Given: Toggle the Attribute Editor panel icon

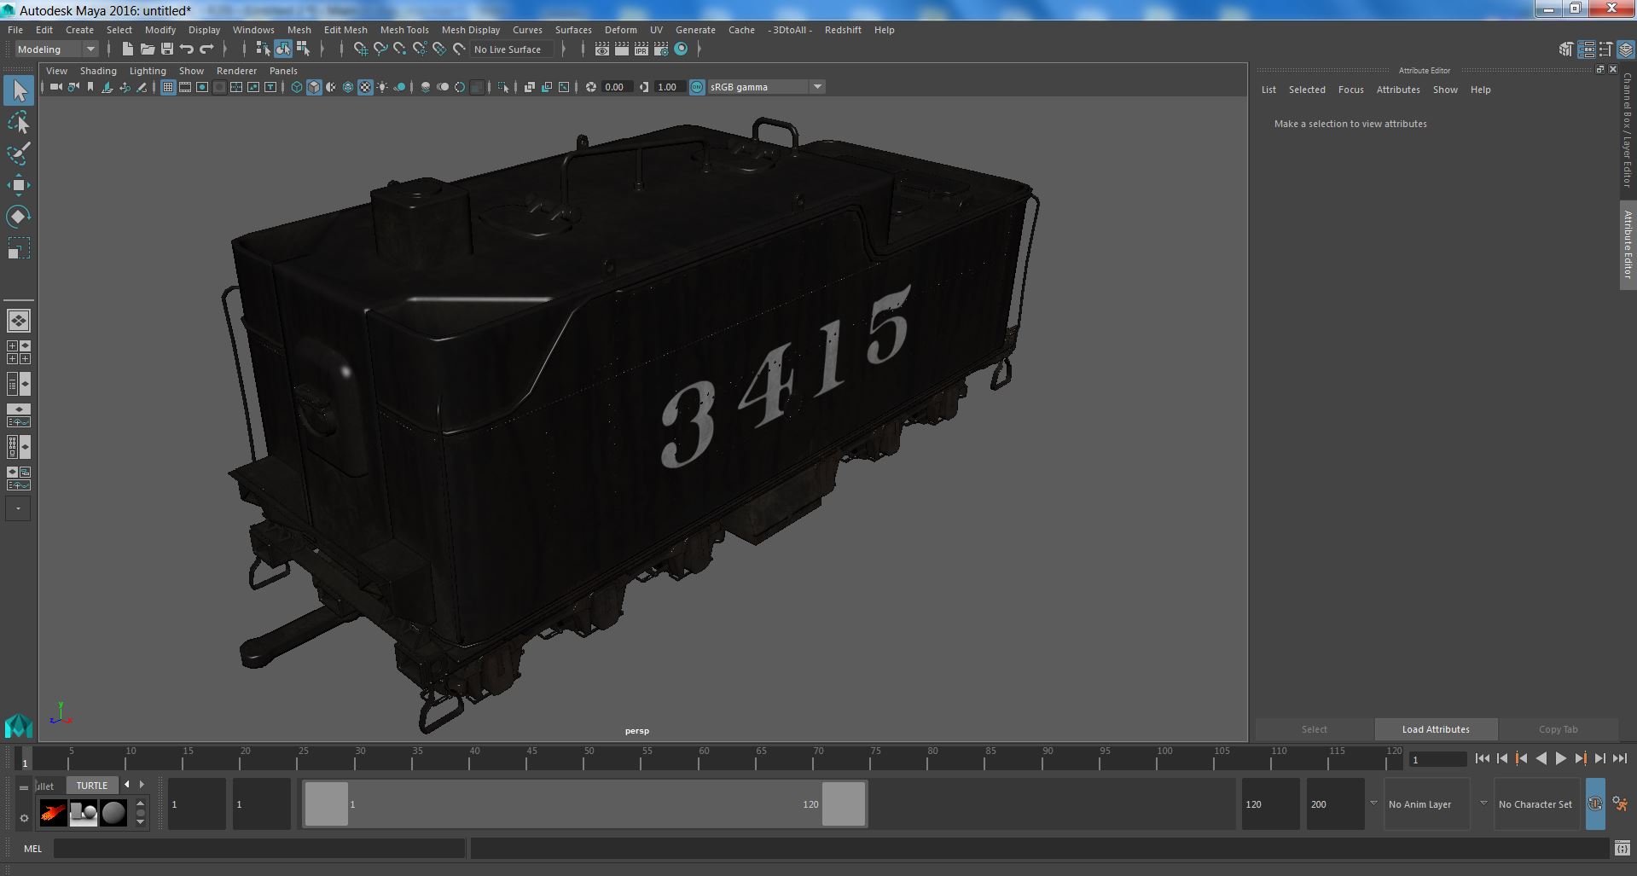Looking at the screenshot, I should 1586,49.
